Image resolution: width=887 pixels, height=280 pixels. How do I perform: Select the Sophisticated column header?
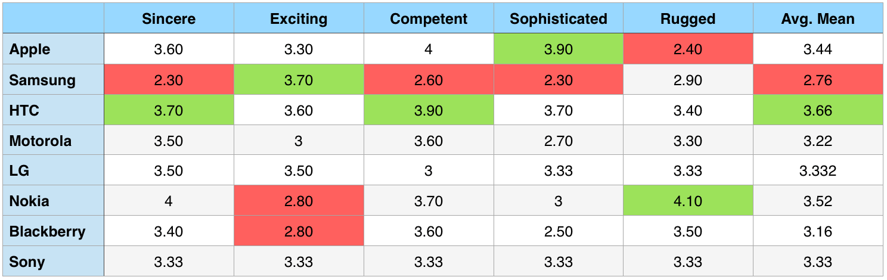pos(559,19)
